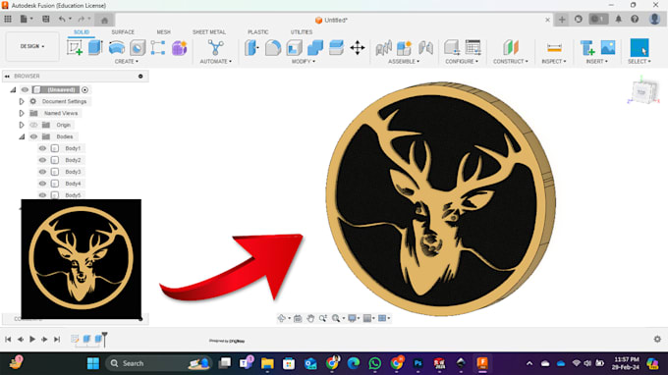Image resolution: width=668 pixels, height=375 pixels.
Task: Click the taskbar Search box
Action: coord(157,363)
